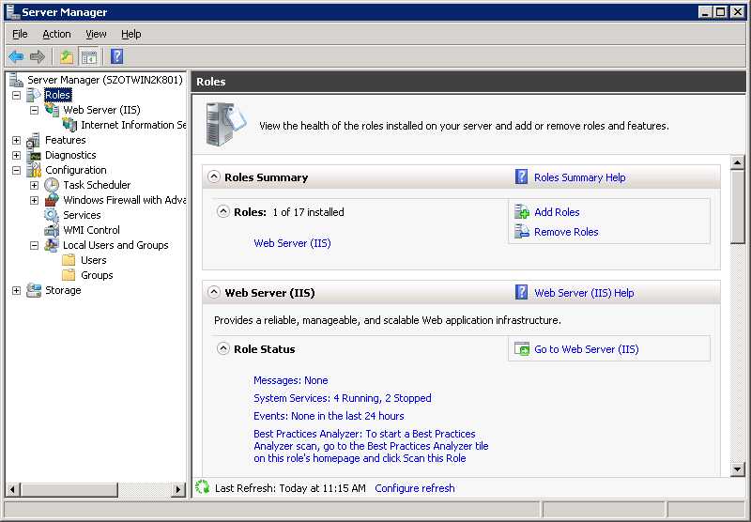Open the File menu
The height and width of the screenshot is (522, 751).
coord(20,34)
